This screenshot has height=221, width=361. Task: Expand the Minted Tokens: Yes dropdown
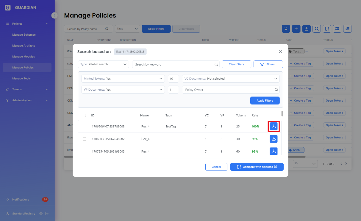click(x=123, y=78)
